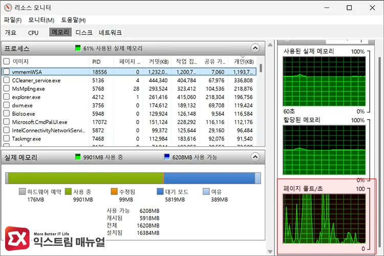Check the MsMpEng.exe checkbox
384x256 pixels.
[x=6, y=88]
